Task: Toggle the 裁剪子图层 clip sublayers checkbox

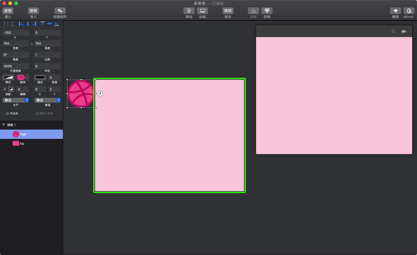Action: click(x=37, y=113)
